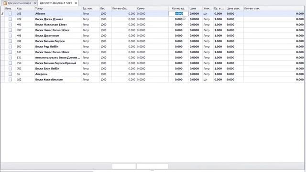Check the box for Виски Маккалан 12лет
The image size is (306, 172).
pos(10,24)
